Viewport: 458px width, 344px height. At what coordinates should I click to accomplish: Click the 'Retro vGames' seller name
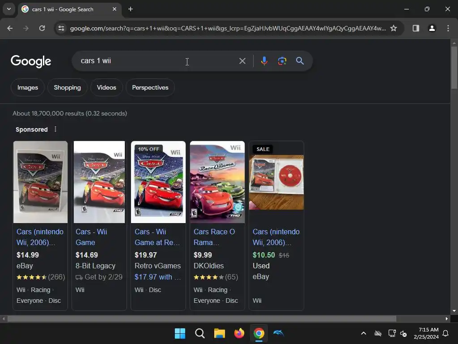point(158,266)
